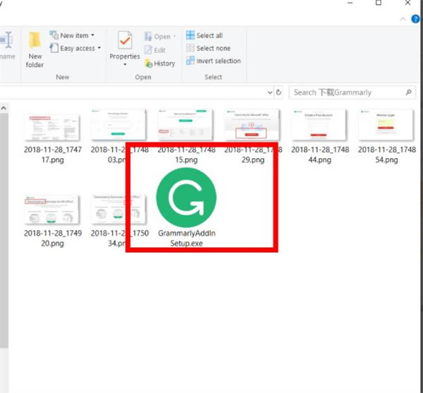
Task: Click the Search 下载Grammarly input field
Action: [345, 92]
